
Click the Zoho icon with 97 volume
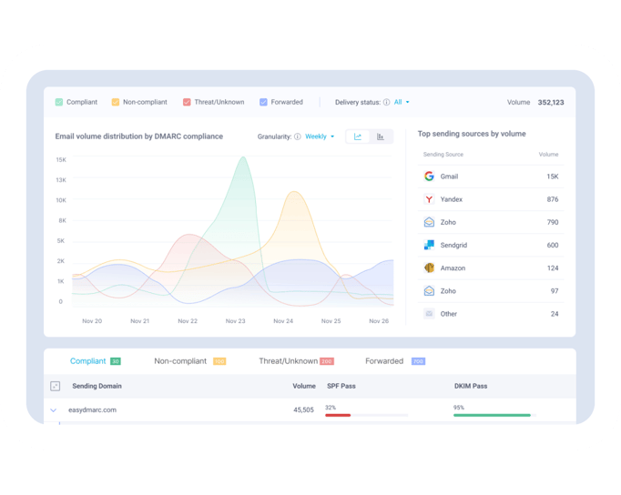(429, 291)
